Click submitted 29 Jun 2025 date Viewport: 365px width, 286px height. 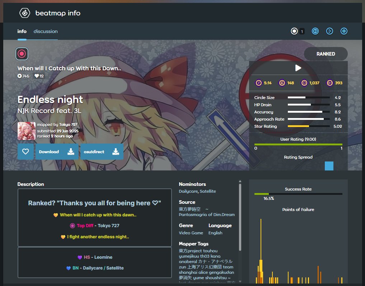click(58, 131)
